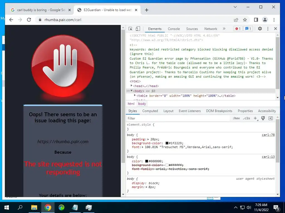
Task: Open the Network tab
Action: pos(211,29)
